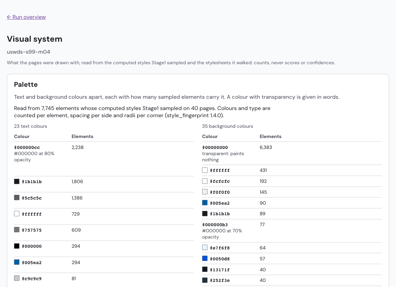Click the #005ea2 background colour swatch
Screen dimensions: 396x287
point(205,203)
